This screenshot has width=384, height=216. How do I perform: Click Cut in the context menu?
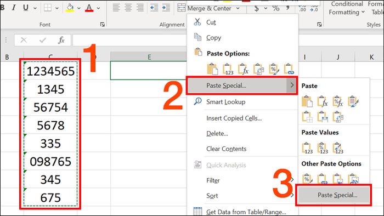[x=211, y=22]
